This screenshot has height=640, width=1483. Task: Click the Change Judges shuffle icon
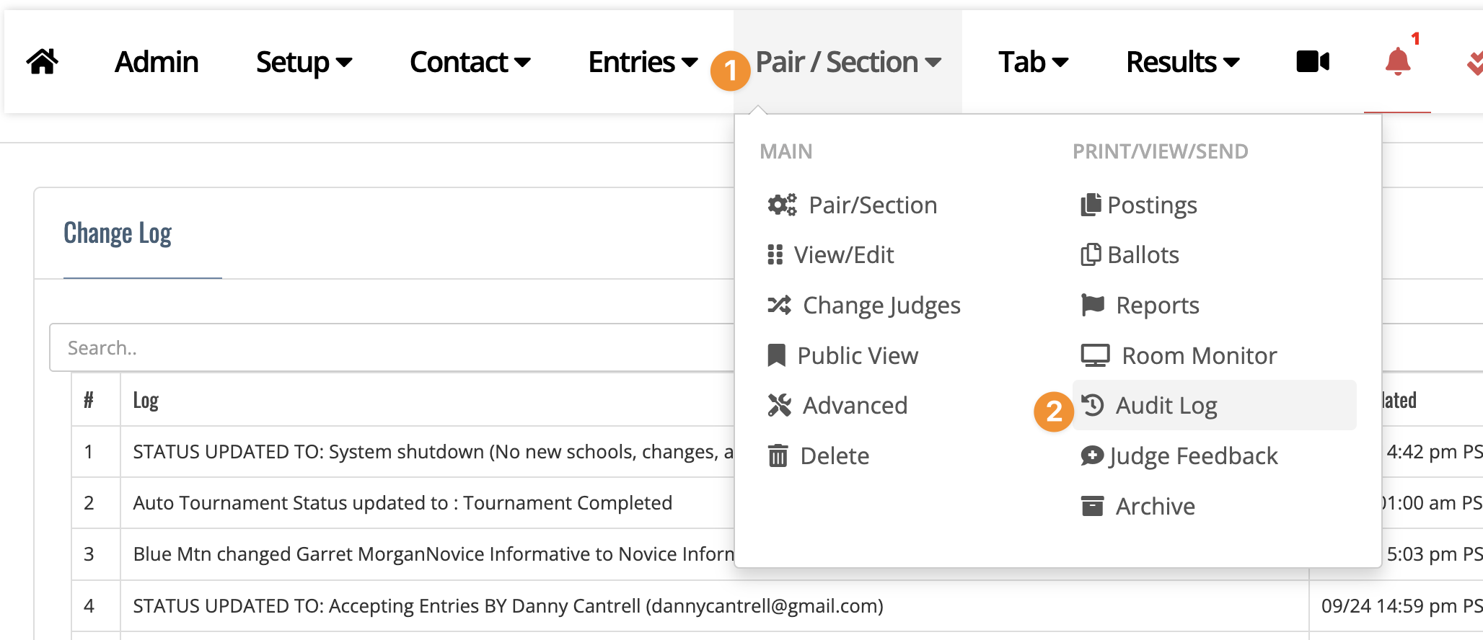(779, 305)
